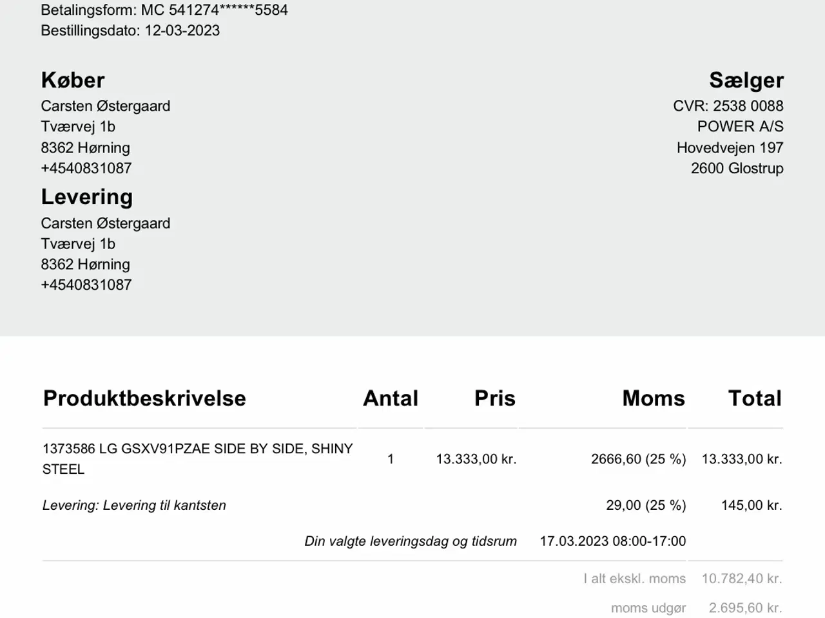Click the Moms column header
825x618 pixels.
(653, 398)
